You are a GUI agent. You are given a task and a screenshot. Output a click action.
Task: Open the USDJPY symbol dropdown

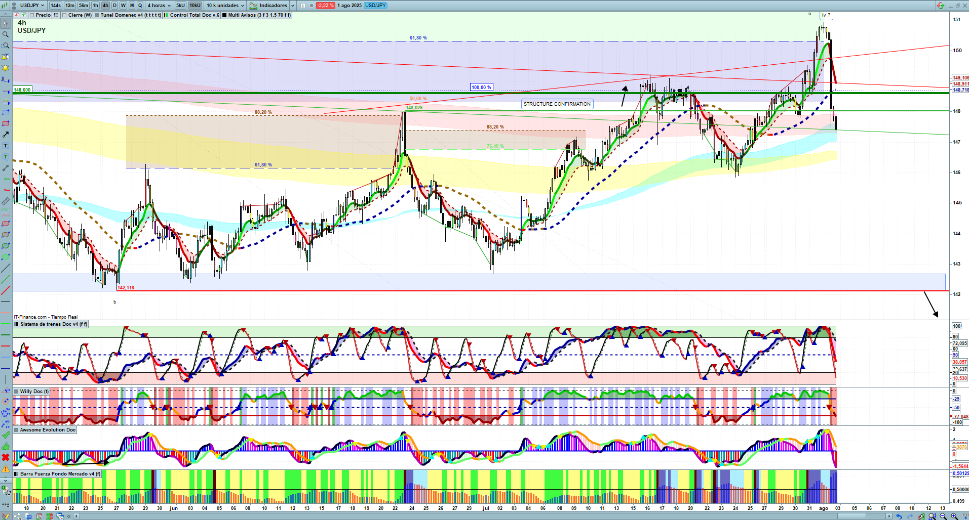click(32, 6)
